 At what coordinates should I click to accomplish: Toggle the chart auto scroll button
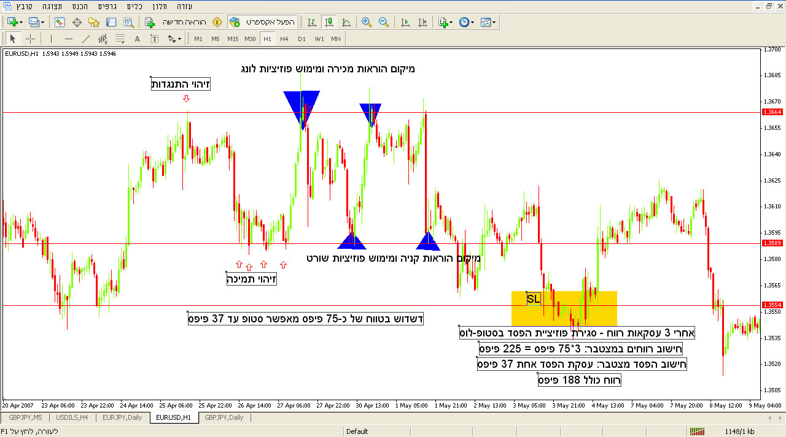pyautogui.click(x=405, y=22)
